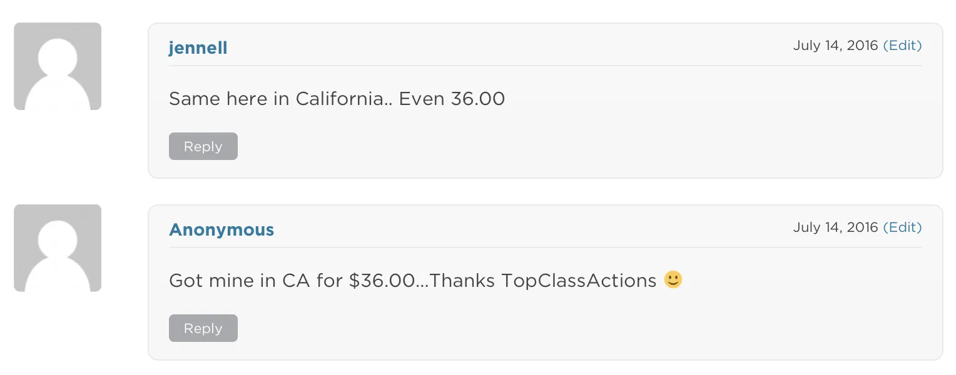Click the divider line under Anonymous name
This screenshot has height=375, width=956.
pyautogui.click(x=544, y=247)
